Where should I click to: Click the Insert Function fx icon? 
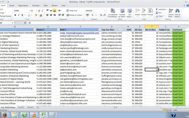(25, 23)
